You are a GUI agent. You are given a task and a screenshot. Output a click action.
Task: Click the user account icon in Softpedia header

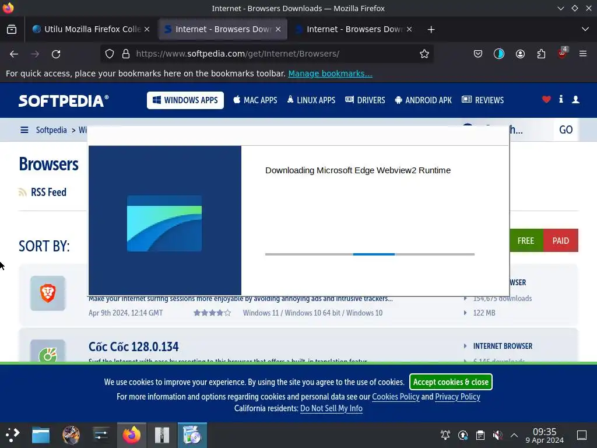575,100
